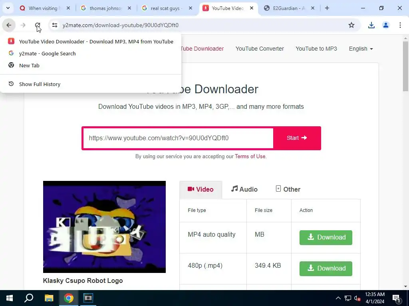Expand the English language dropdown

click(x=361, y=49)
